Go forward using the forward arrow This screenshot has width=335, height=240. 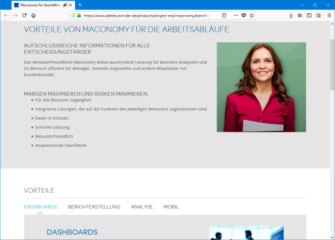coord(15,16)
